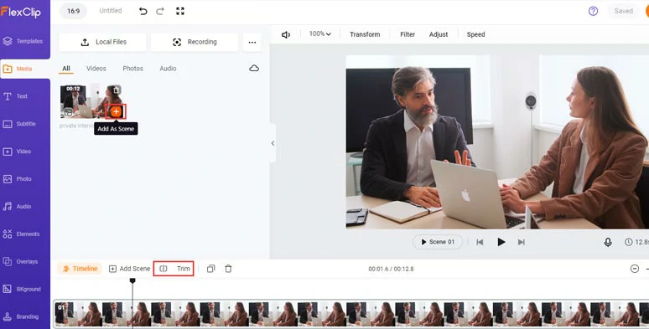Delete scene with timeline trash icon

(x=228, y=269)
